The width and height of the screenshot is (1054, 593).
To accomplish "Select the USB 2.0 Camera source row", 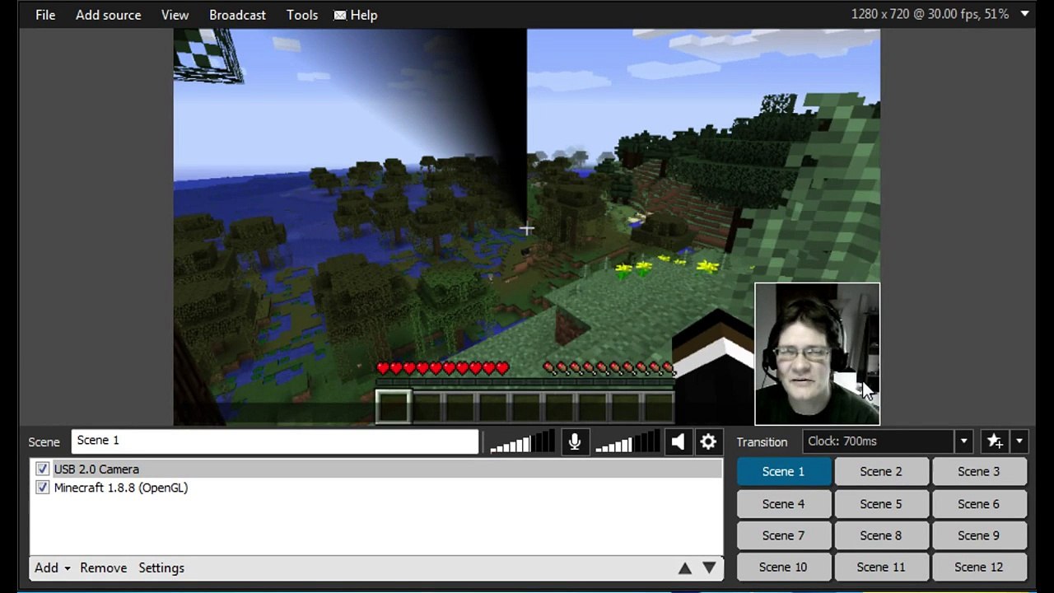I will (x=376, y=469).
